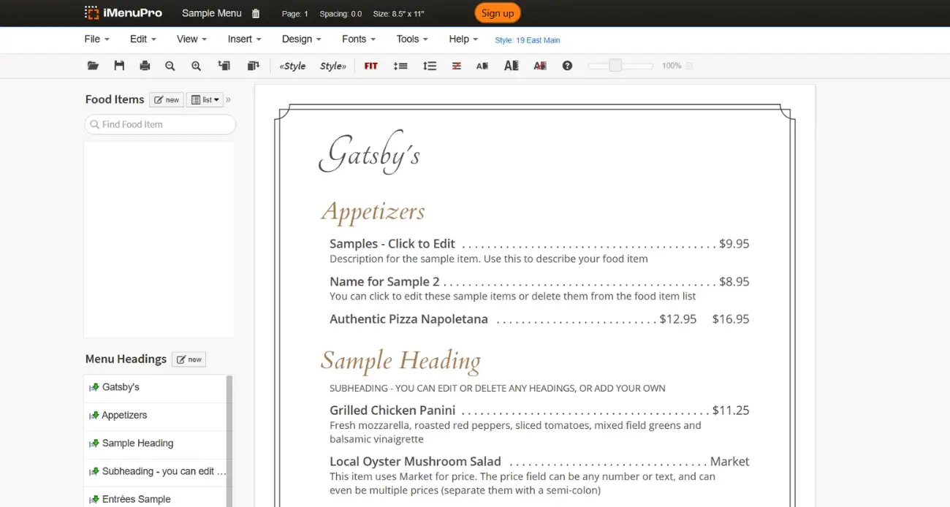
Task: Toggle the line spacing adjustment tool
Action: click(400, 65)
